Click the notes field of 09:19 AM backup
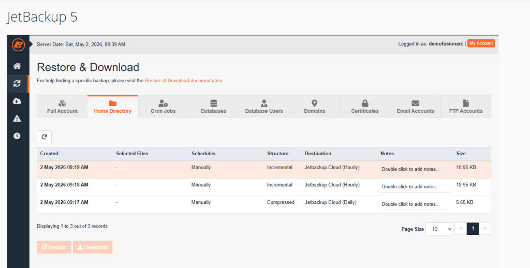Image resolution: width=530 pixels, height=268 pixels. 415,169
